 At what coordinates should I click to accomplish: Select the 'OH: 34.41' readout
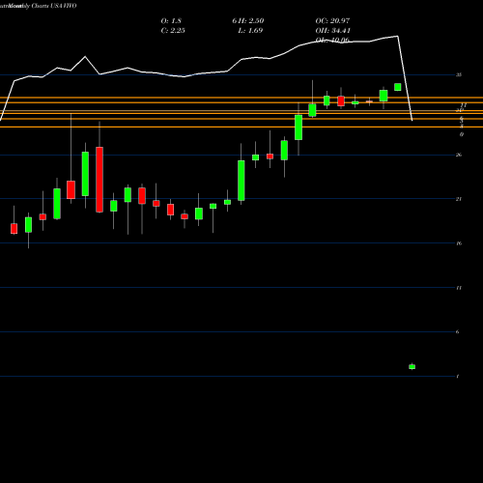click(333, 31)
